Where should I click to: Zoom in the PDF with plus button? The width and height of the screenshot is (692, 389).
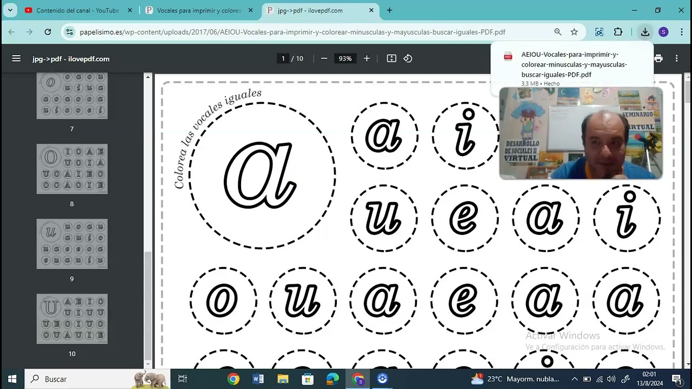pyautogui.click(x=367, y=58)
